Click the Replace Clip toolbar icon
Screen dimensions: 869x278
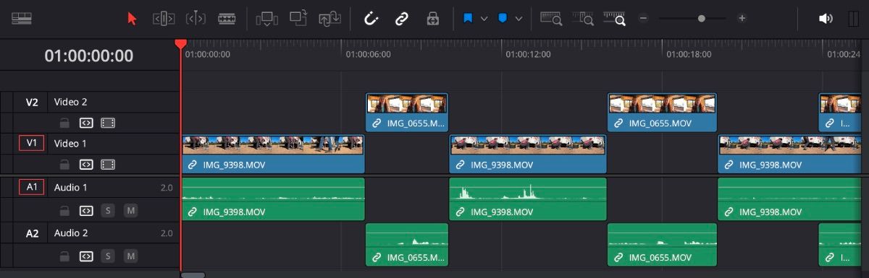point(329,19)
